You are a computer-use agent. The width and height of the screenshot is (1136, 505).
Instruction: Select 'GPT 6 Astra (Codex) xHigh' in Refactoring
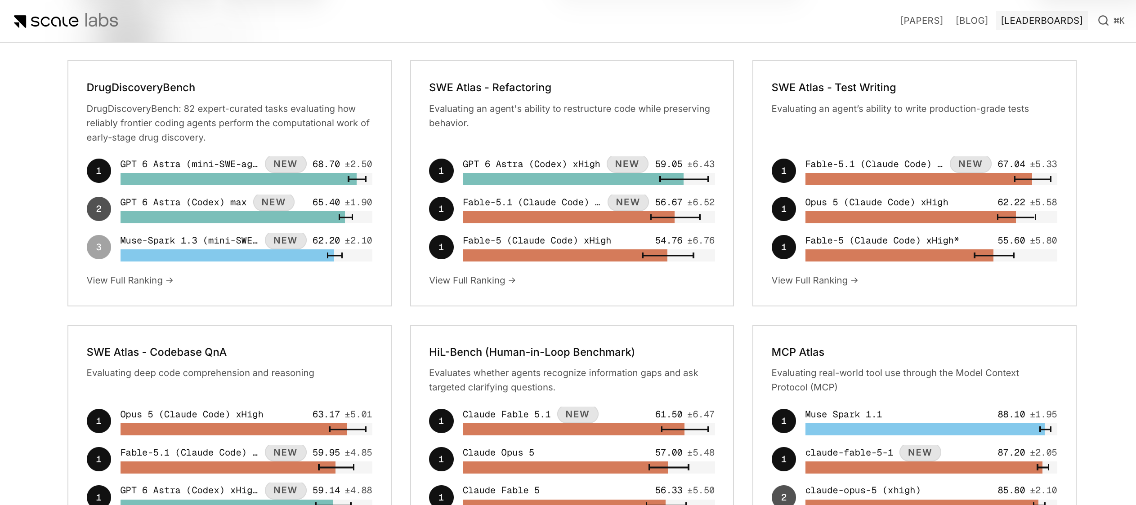(531, 164)
